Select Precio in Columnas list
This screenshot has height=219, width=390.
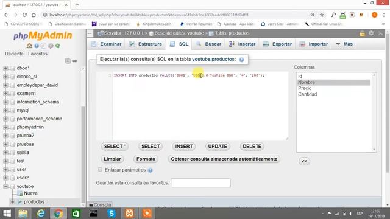(334, 88)
